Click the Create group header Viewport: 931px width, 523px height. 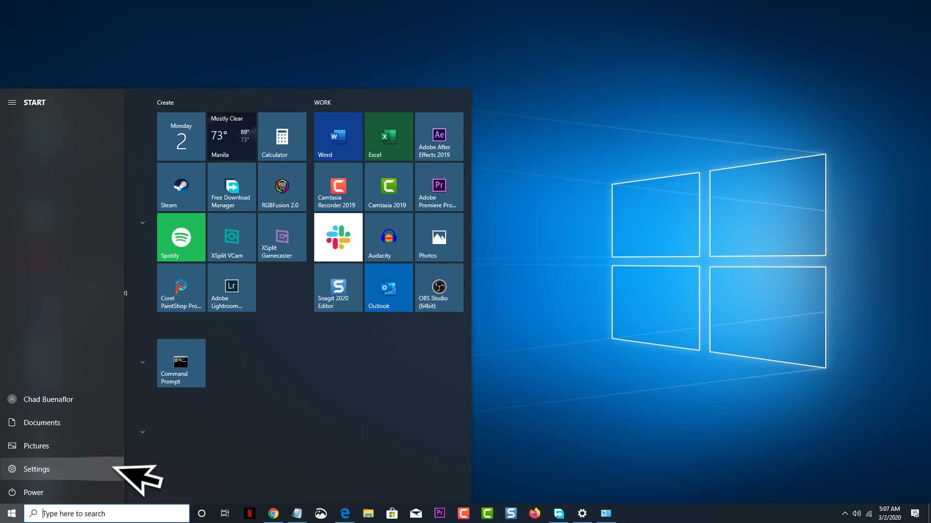pos(165,103)
